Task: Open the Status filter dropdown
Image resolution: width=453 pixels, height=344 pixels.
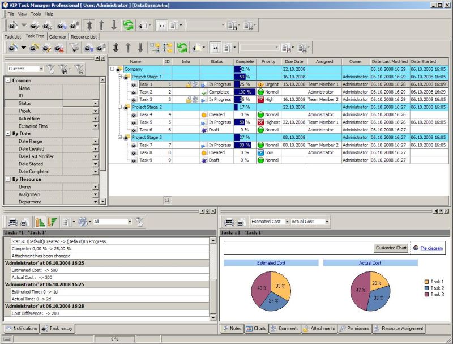Action: click(95, 104)
